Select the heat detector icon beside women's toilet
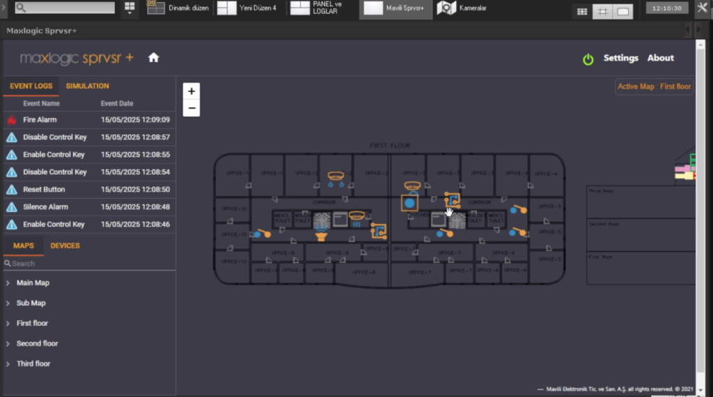This screenshot has height=397, width=713. 356,218
